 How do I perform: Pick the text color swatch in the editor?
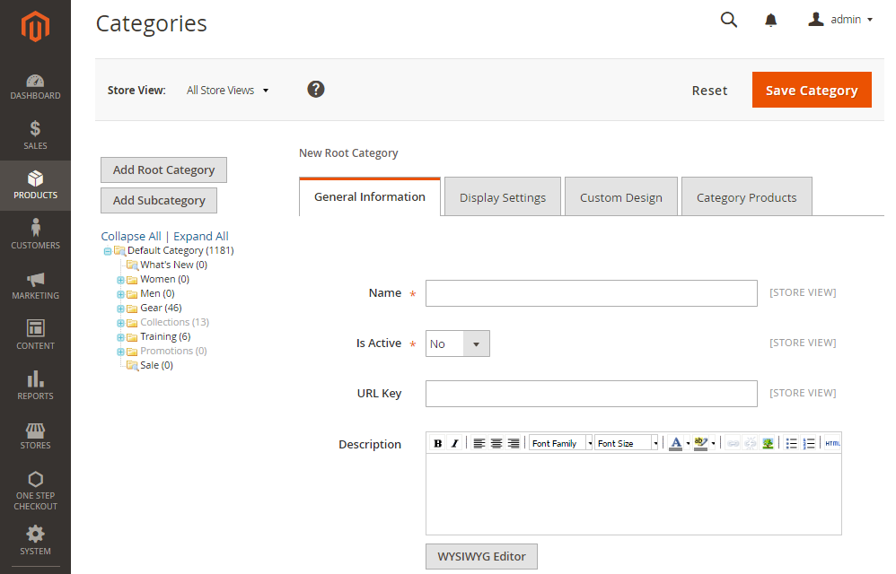click(x=675, y=443)
